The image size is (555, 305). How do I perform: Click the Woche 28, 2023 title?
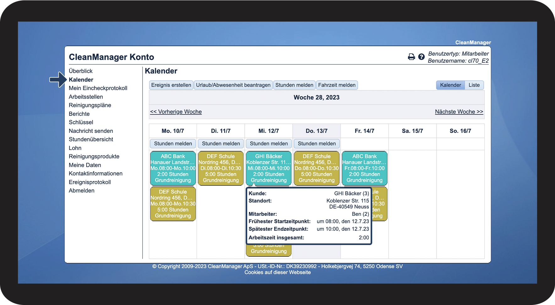pyautogui.click(x=317, y=97)
